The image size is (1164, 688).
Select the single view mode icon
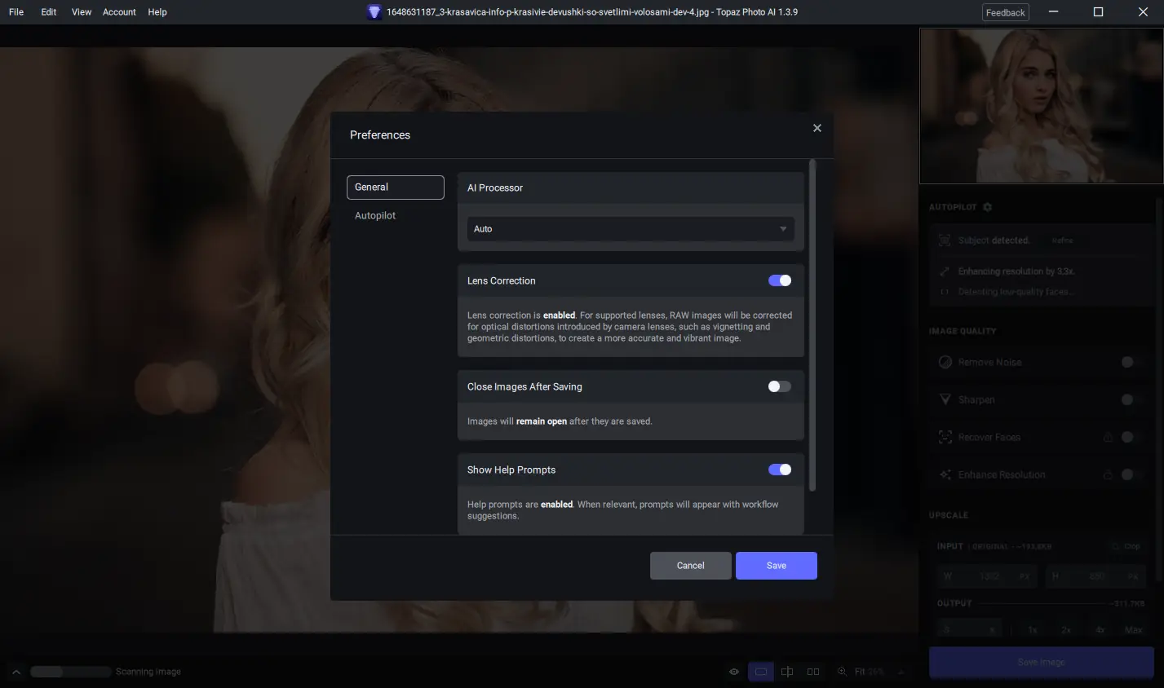[x=761, y=672]
